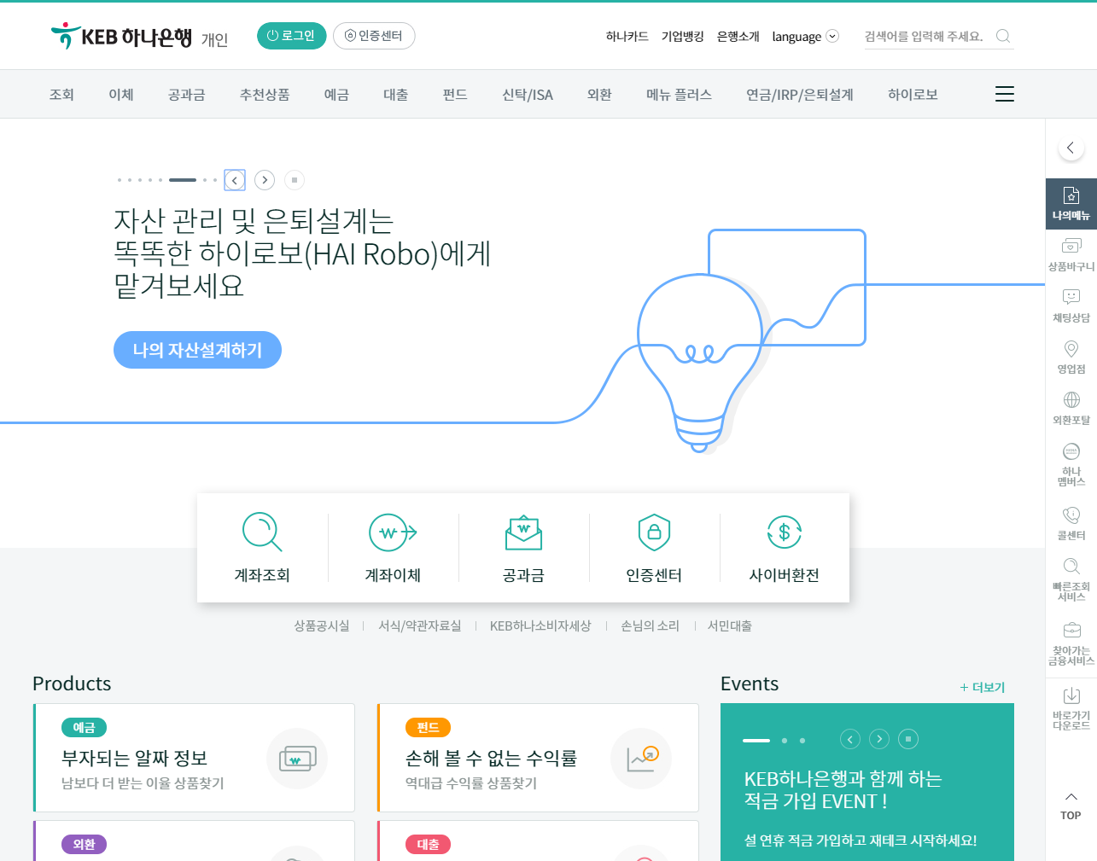Select the first main banner indicator dot
Image resolution: width=1097 pixels, height=861 pixels.
point(120,180)
